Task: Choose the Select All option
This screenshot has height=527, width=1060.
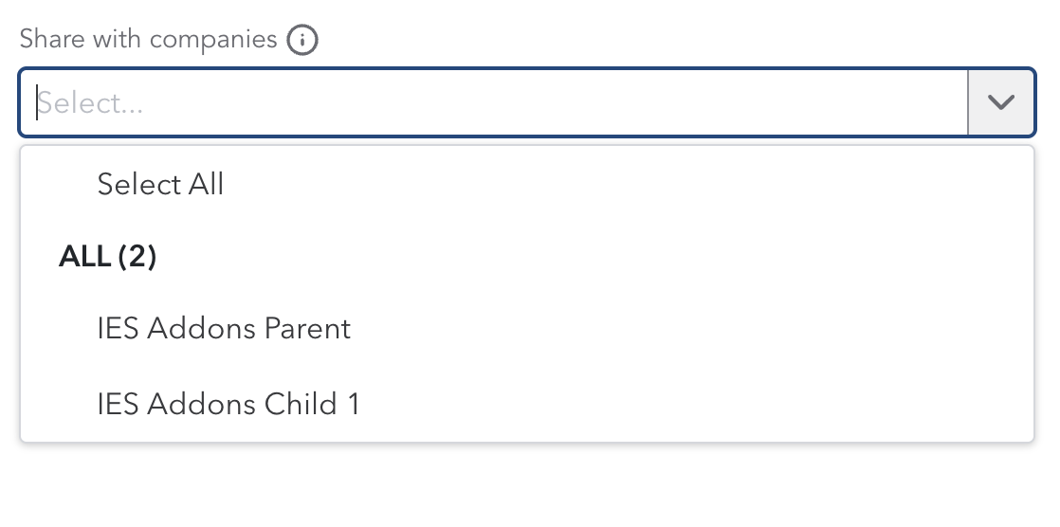Action: click(160, 184)
